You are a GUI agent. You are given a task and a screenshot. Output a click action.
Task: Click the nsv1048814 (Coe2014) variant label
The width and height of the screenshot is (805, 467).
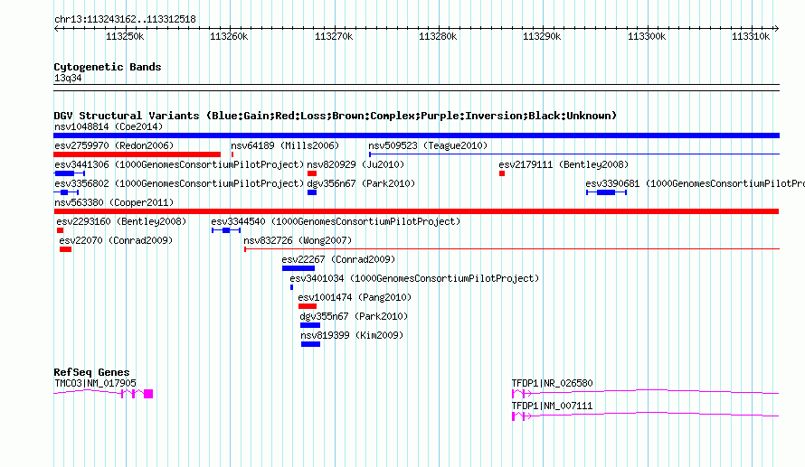(109, 126)
